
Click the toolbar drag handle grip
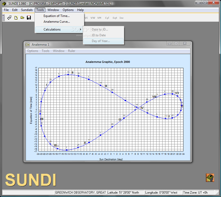(x=4, y=18)
